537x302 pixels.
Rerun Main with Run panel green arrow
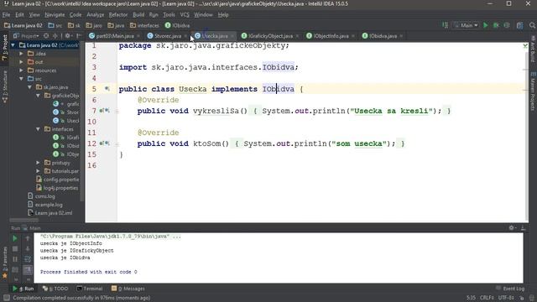click(15, 238)
